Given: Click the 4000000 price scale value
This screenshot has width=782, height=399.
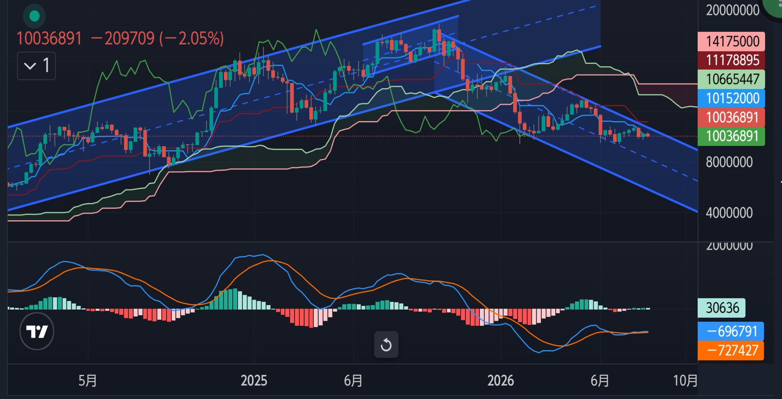Looking at the screenshot, I should pyautogui.click(x=729, y=212).
